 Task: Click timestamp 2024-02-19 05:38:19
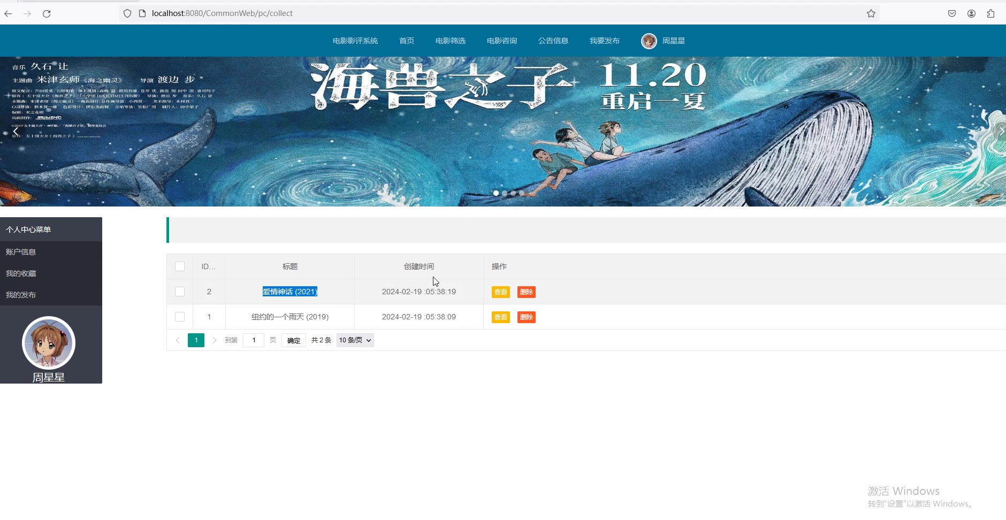point(419,292)
